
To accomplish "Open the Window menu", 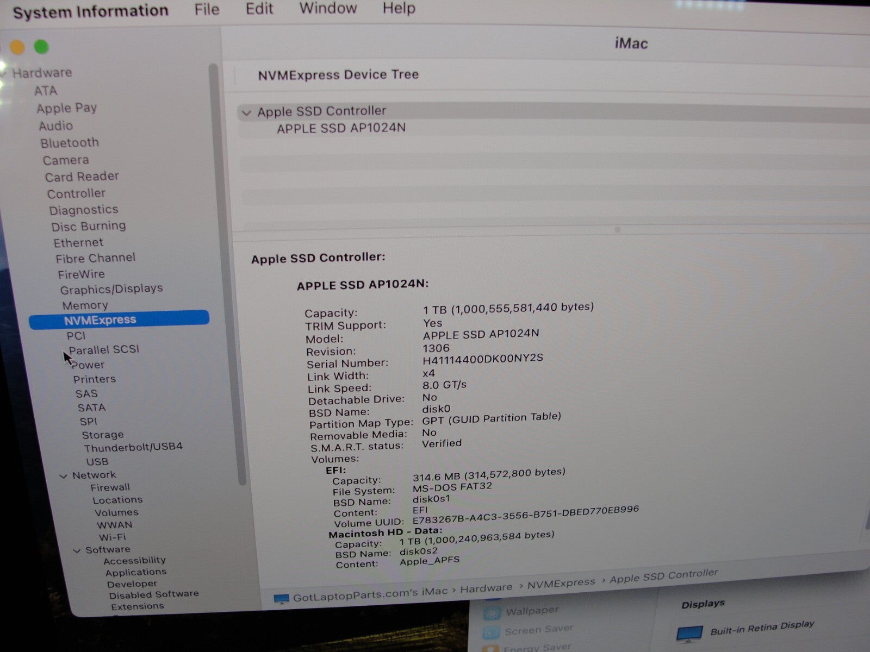I will click(x=328, y=8).
